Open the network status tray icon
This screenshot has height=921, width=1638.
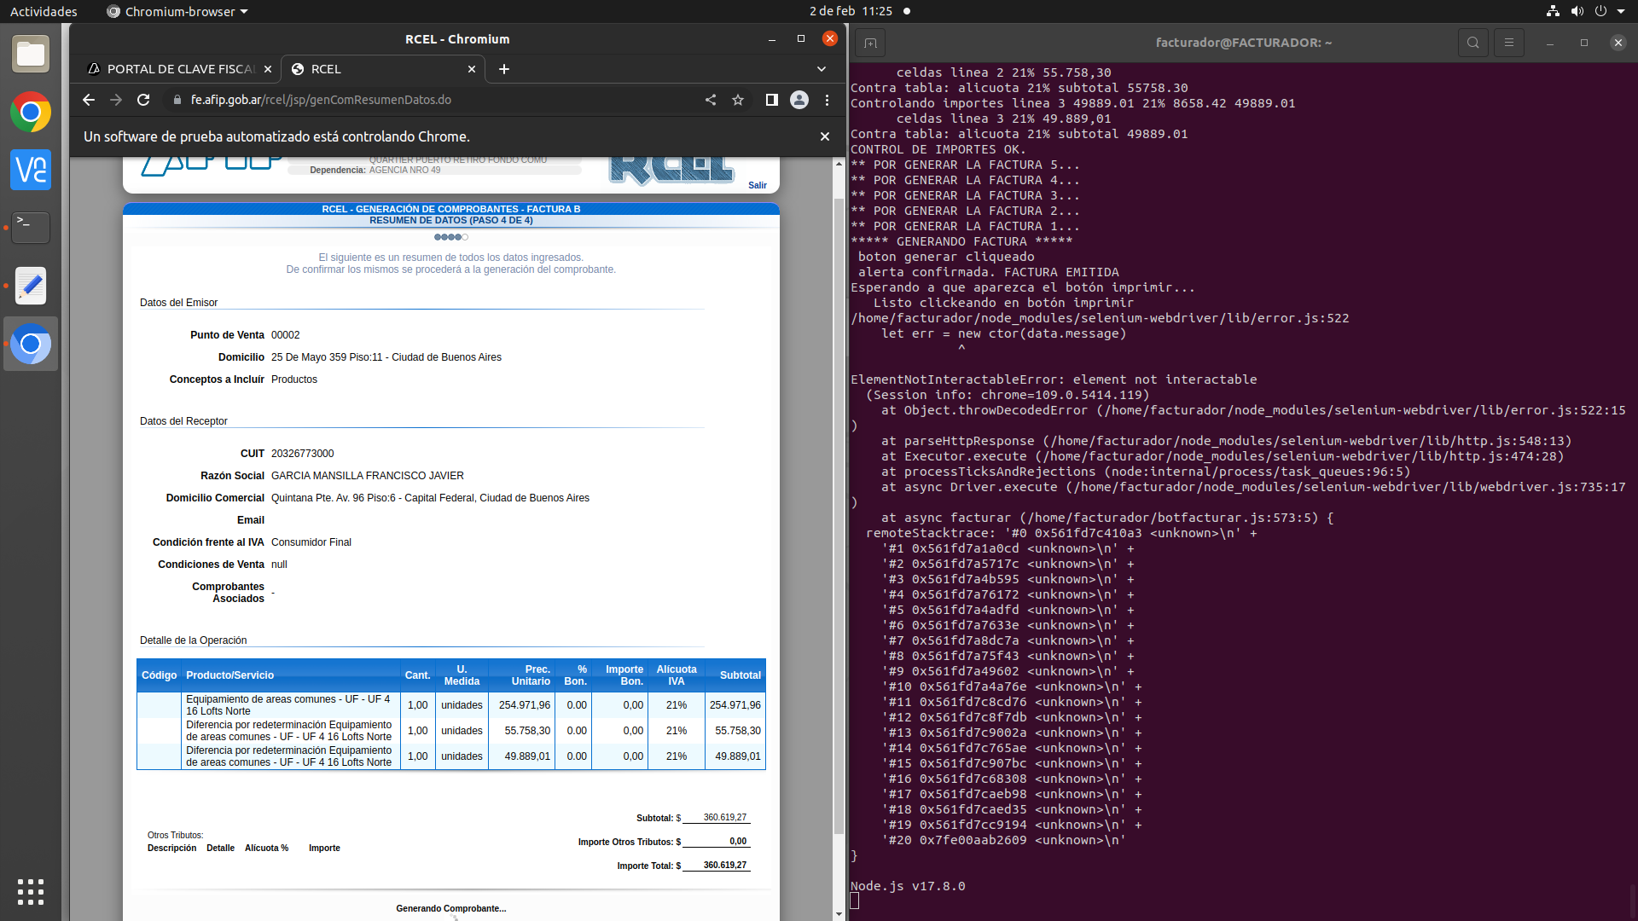click(x=1553, y=11)
